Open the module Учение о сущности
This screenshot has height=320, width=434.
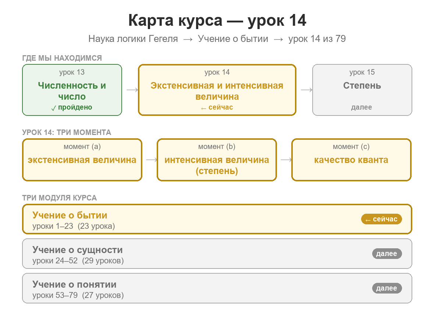point(217,253)
